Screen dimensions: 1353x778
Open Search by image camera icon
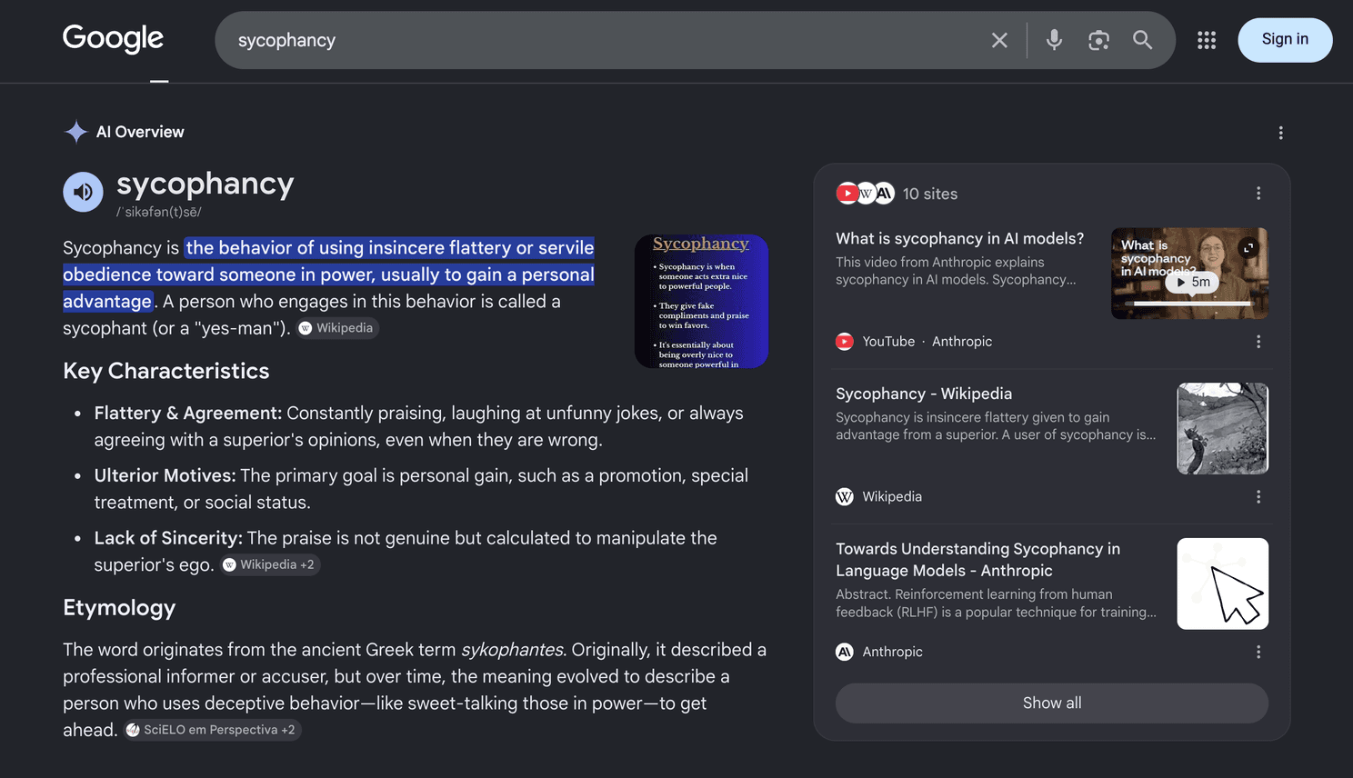(x=1098, y=40)
